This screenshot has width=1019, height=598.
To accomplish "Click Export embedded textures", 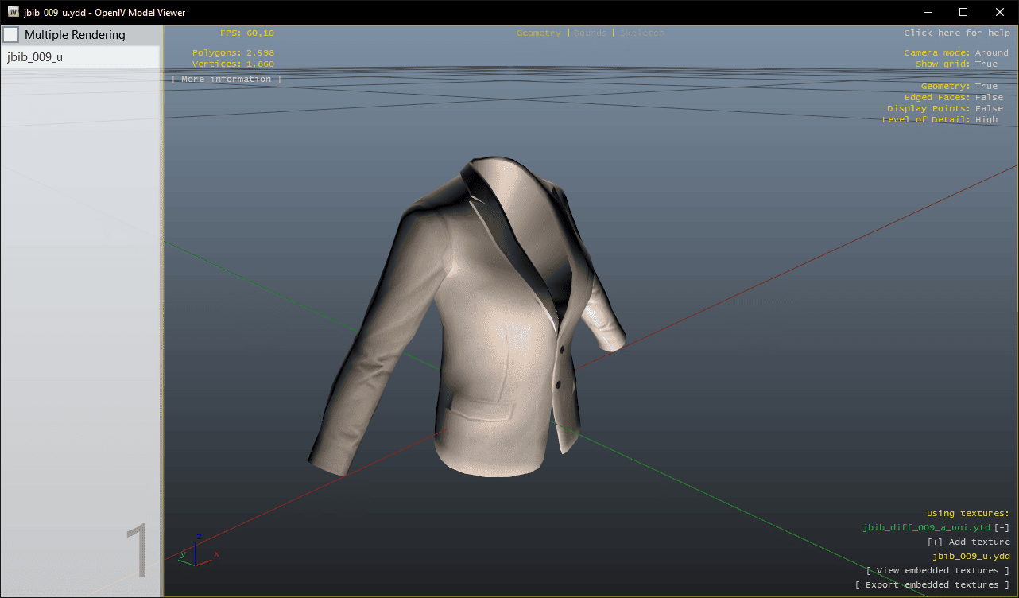I will tap(932, 584).
